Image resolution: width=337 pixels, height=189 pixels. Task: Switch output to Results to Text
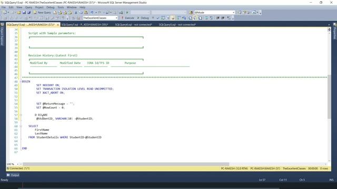191,18
